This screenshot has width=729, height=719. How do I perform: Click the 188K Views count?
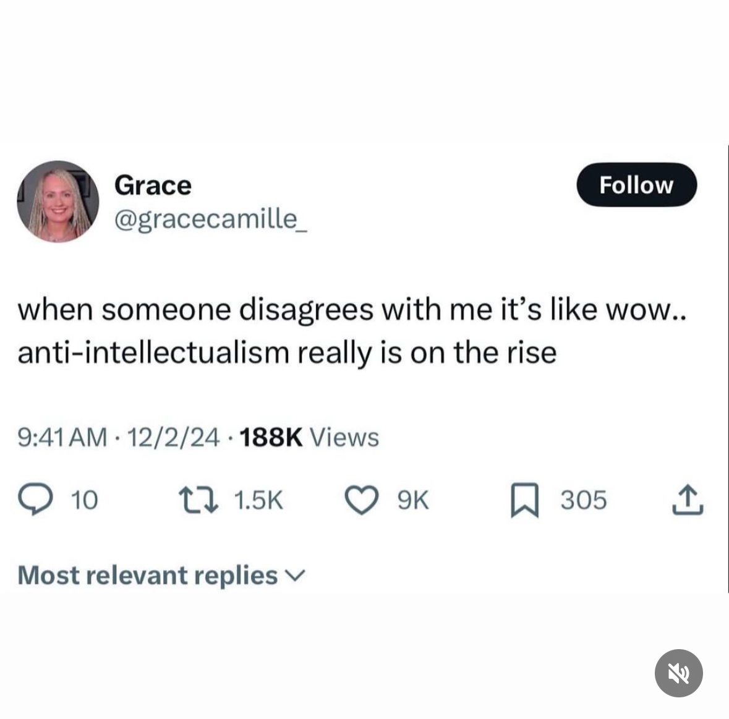coord(308,437)
